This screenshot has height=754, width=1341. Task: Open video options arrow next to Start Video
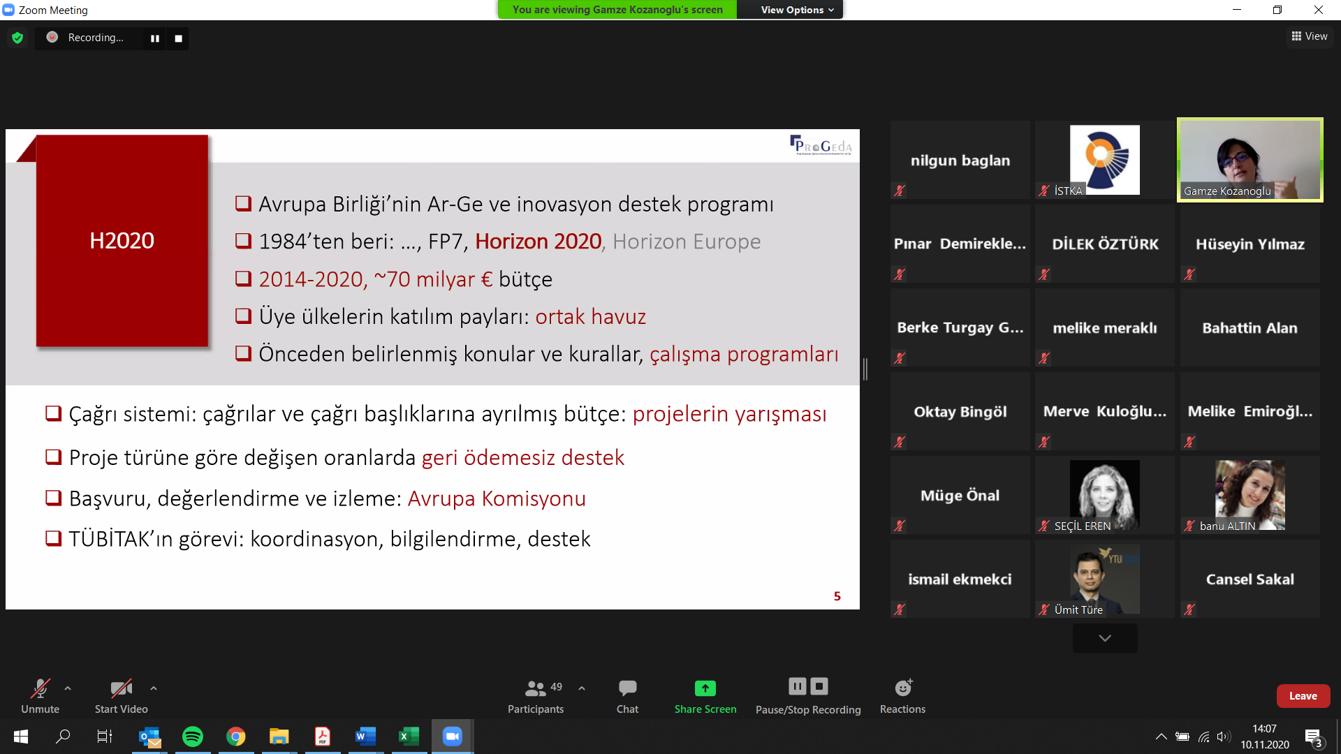click(154, 688)
